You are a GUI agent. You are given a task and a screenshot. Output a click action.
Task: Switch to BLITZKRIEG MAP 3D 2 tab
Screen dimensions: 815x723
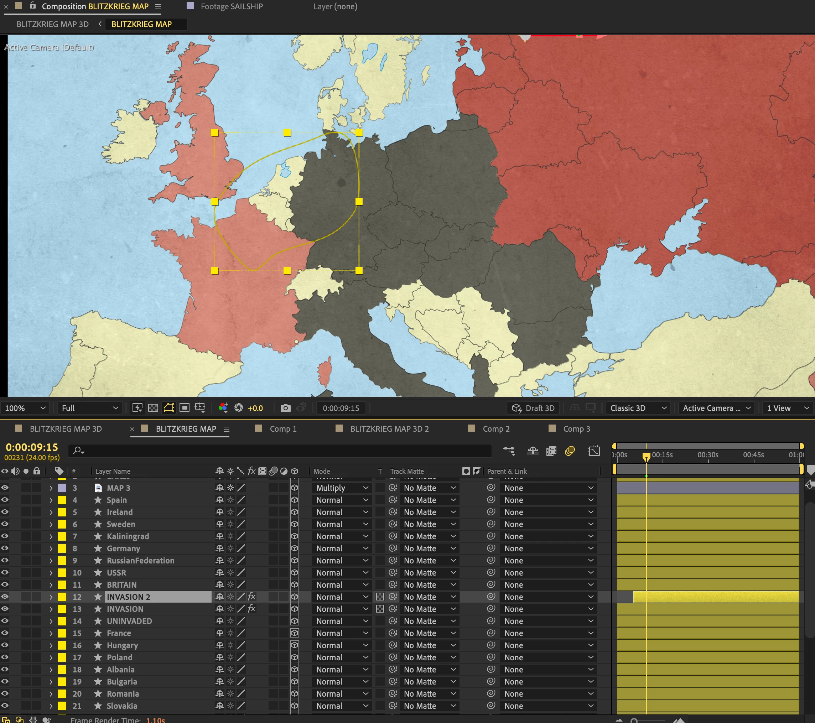point(389,429)
